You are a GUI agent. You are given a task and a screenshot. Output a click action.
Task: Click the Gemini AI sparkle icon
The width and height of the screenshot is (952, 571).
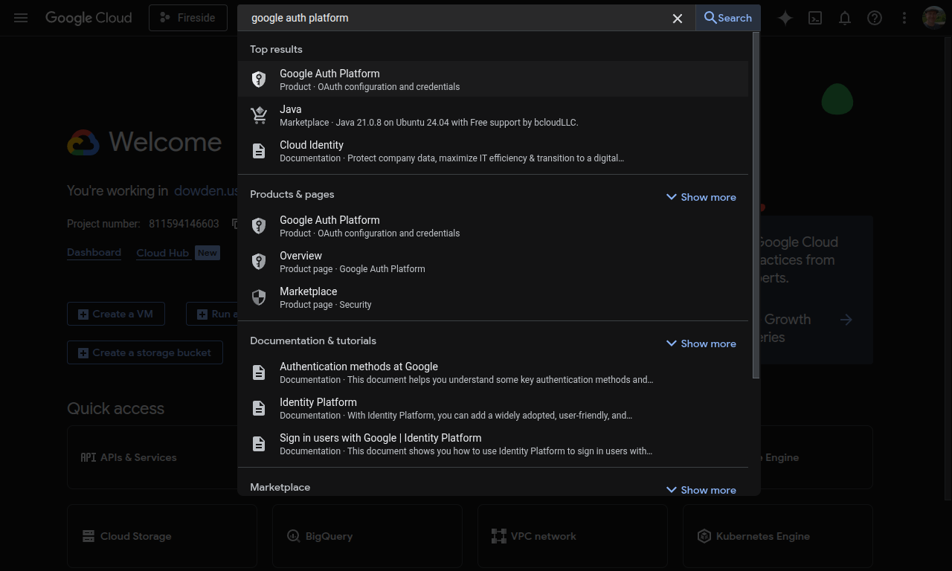[x=785, y=18]
